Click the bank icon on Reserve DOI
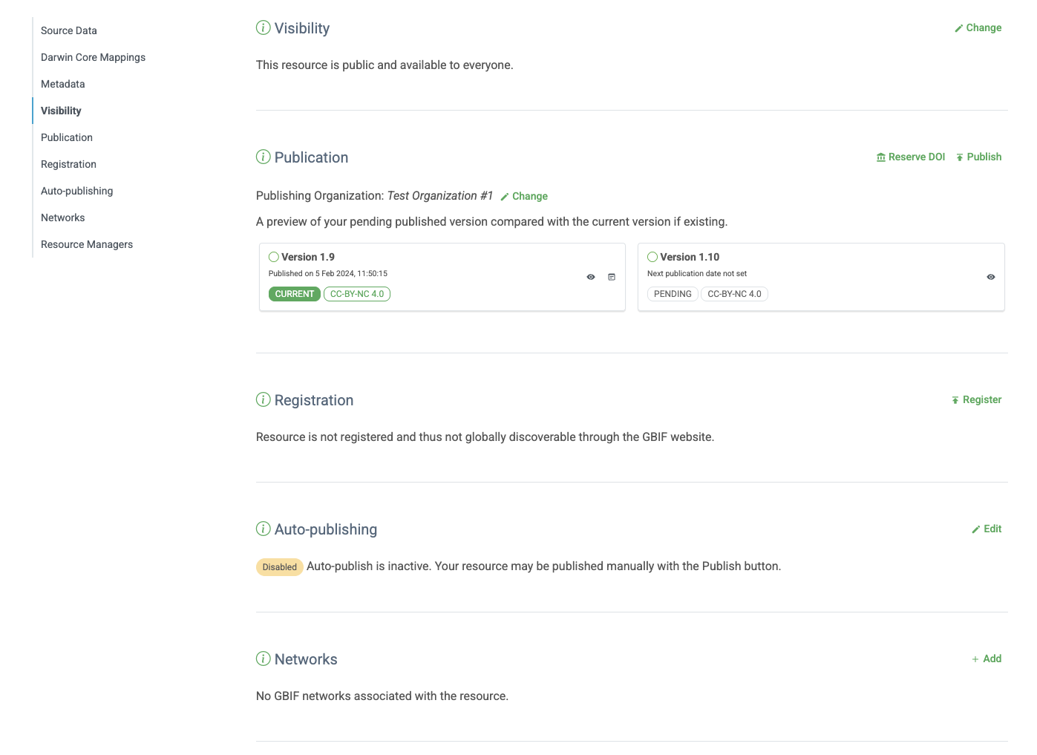The image size is (1037, 755). coord(880,157)
